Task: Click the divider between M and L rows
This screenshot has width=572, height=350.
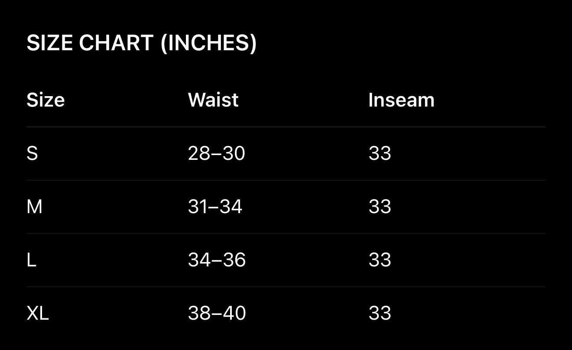Action: pos(286,233)
